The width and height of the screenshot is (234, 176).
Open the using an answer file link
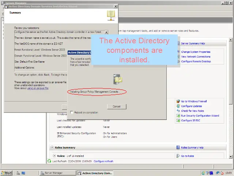[38, 88]
